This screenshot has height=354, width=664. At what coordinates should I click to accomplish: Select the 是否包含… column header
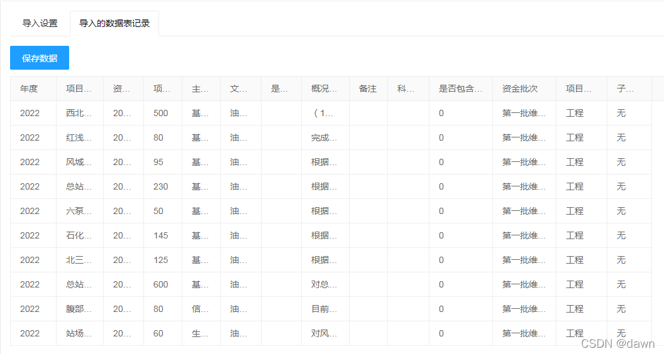[x=461, y=89]
